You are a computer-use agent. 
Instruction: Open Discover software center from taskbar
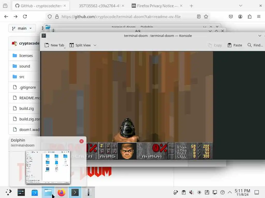pos(35,192)
